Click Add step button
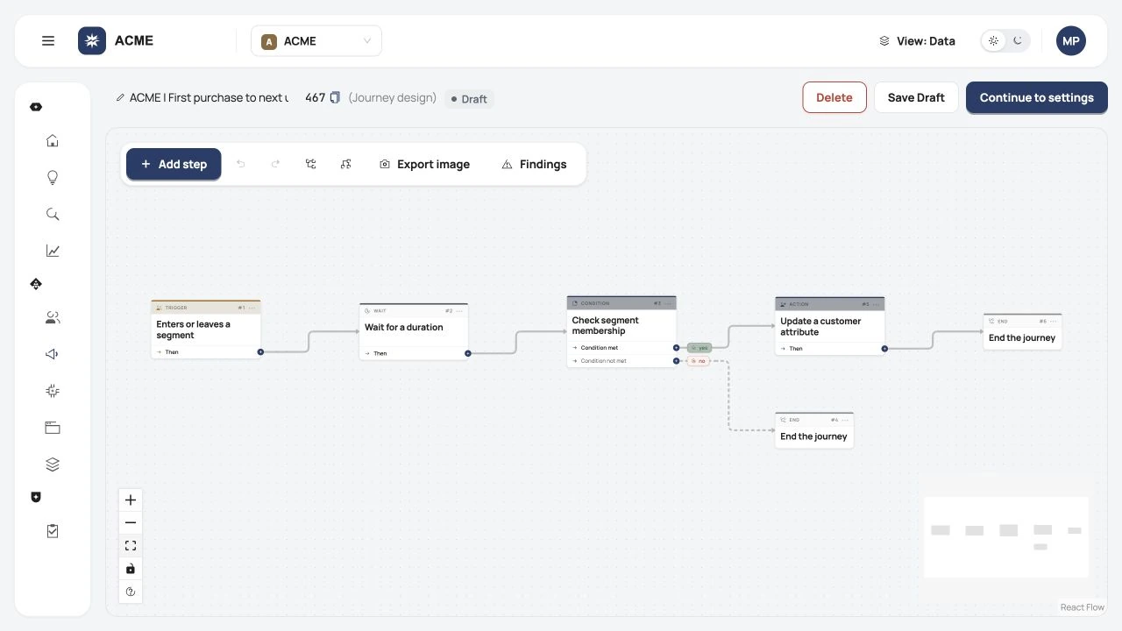The width and height of the screenshot is (1122, 631). [174, 164]
